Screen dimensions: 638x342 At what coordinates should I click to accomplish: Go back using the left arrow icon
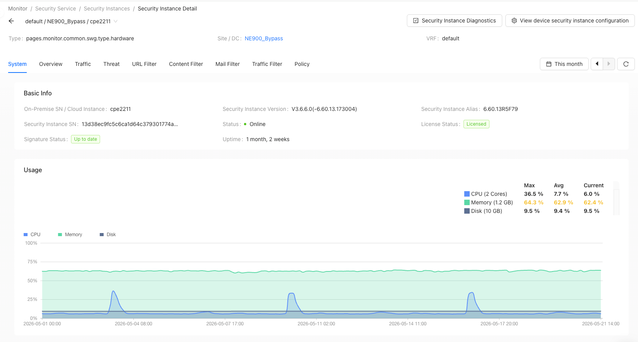coord(11,21)
